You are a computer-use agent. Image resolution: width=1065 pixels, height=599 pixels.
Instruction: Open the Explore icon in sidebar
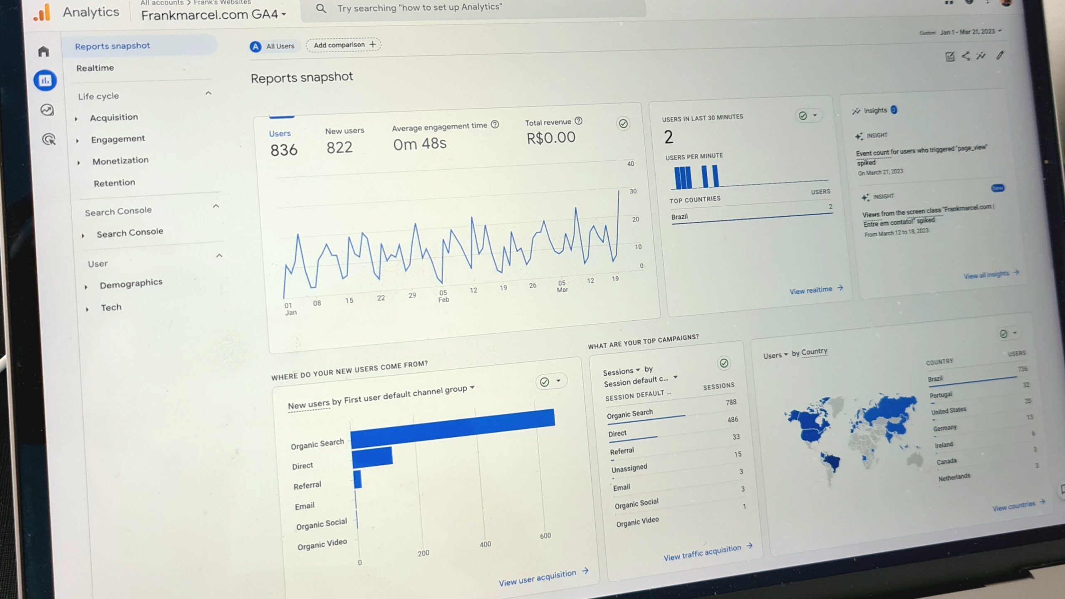[47, 110]
